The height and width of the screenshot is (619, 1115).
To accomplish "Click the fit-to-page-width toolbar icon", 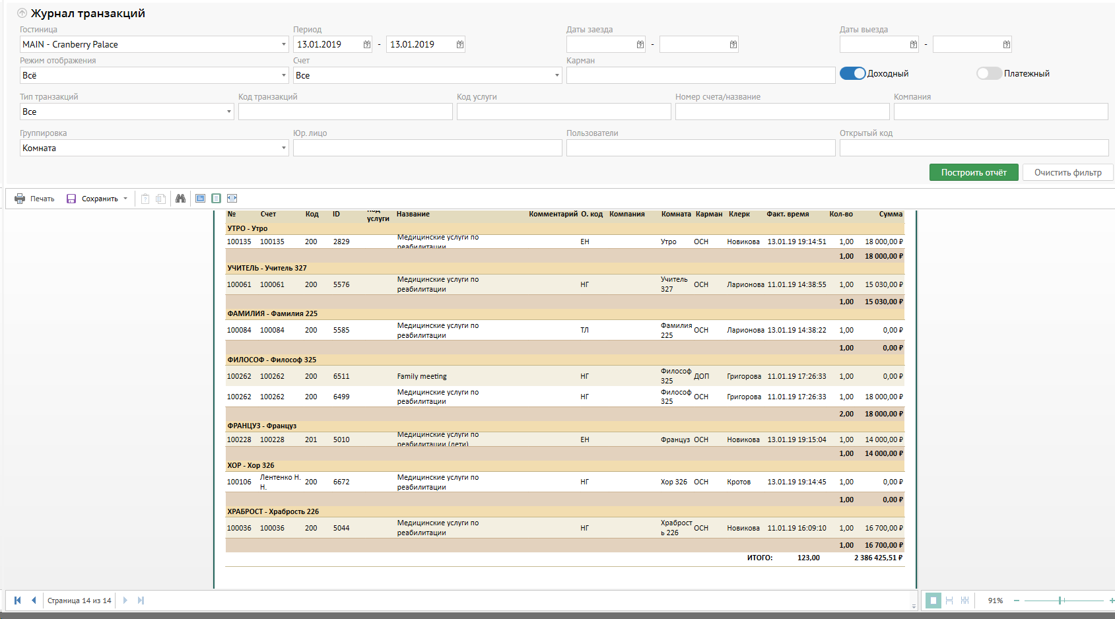I will [x=232, y=199].
